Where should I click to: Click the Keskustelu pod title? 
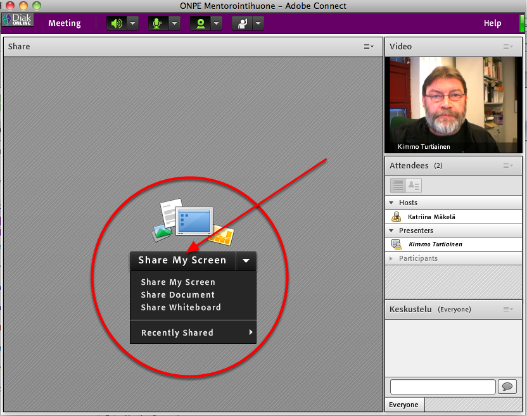[x=410, y=310]
